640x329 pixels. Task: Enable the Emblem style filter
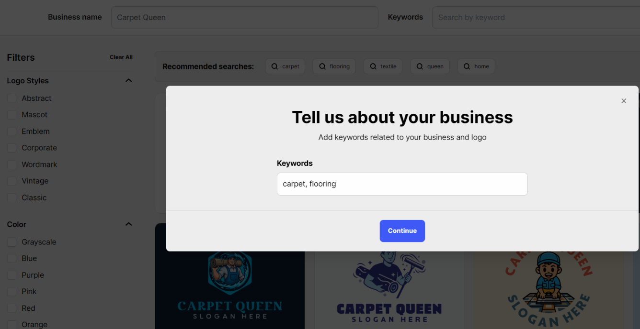11,132
